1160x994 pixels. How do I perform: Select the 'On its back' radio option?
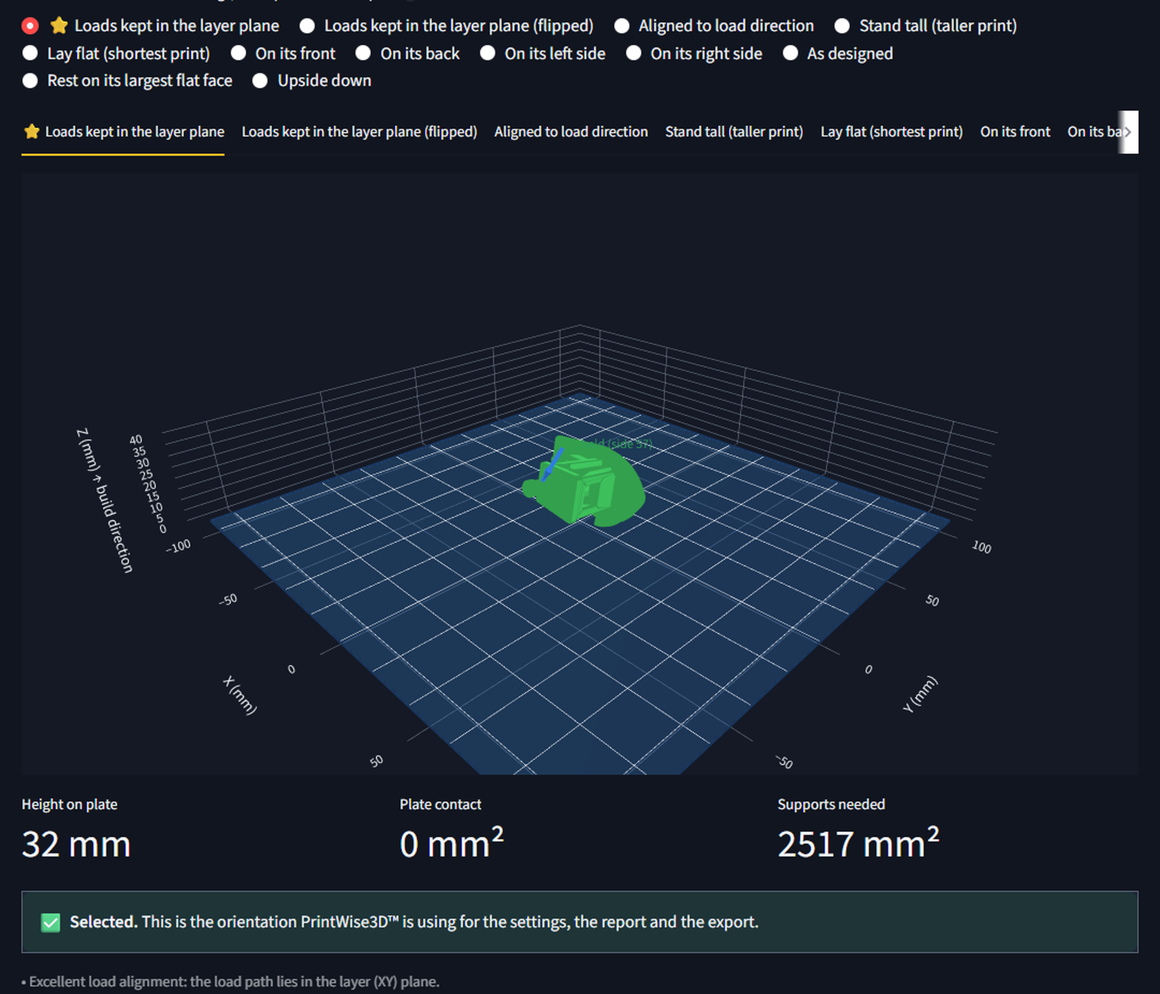tap(363, 53)
